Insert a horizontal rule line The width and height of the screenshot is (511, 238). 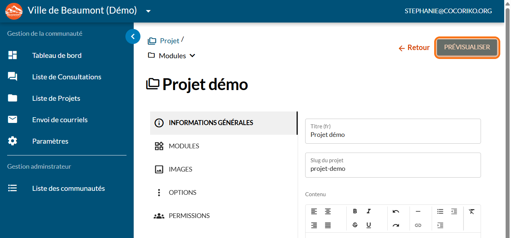point(418,211)
